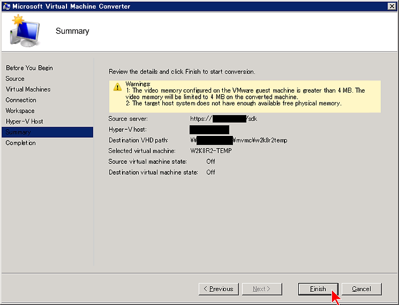
Task: Select the Workspace step
Action: click(x=20, y=111)
